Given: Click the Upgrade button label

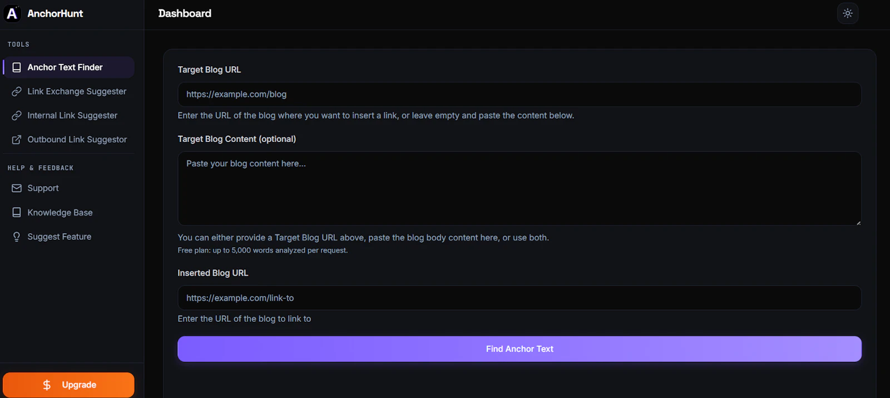Looking at the screenshot, I should [x=79, y=385].
